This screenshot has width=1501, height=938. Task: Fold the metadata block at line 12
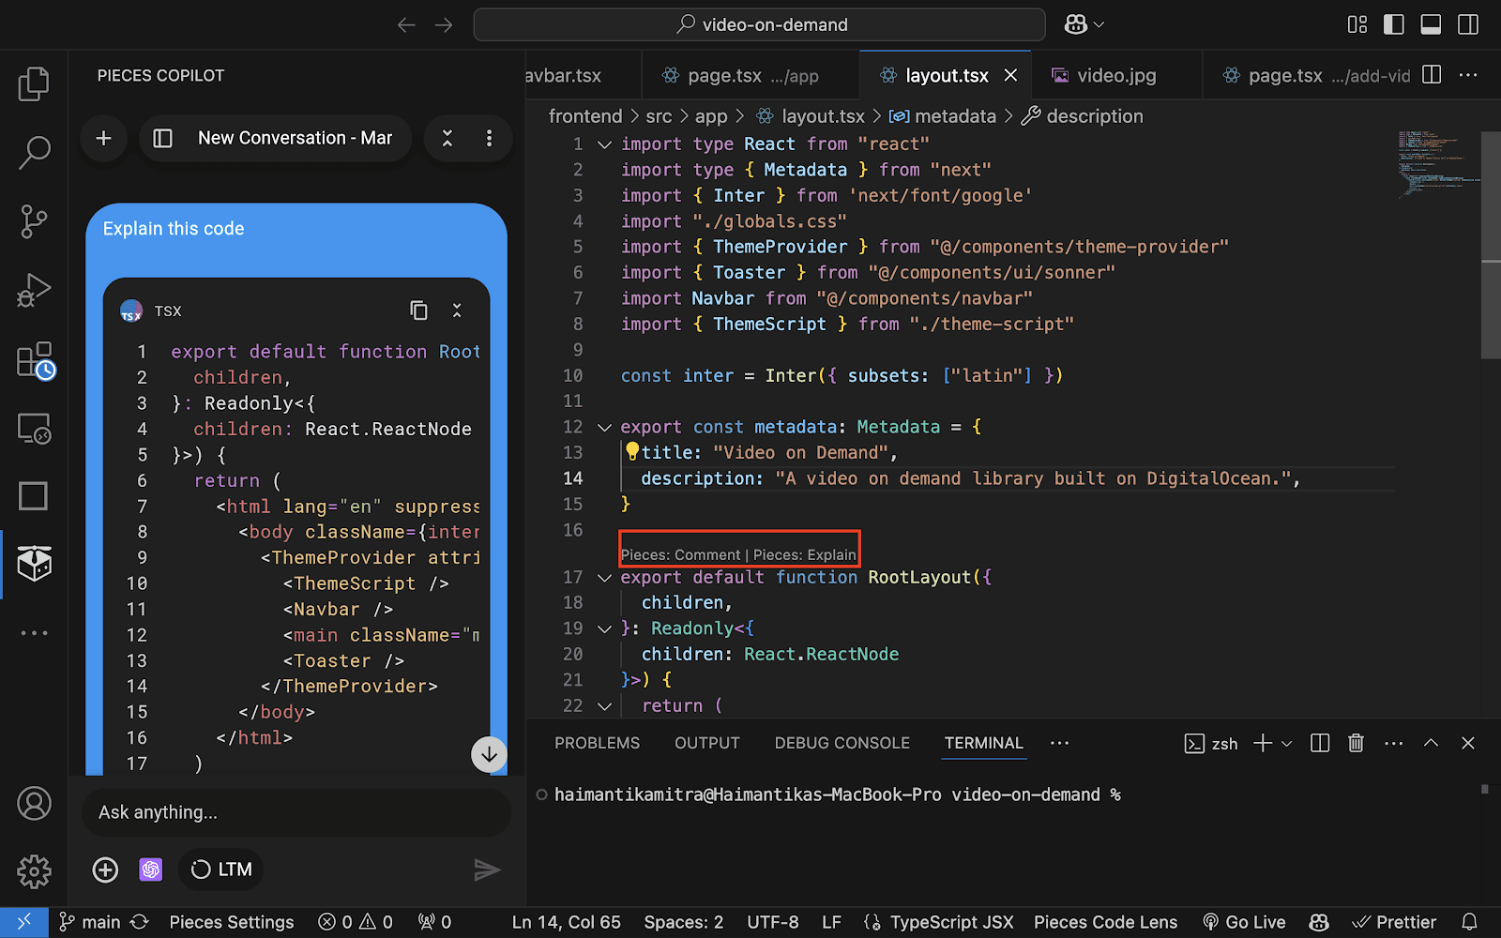tap(605, 428)
